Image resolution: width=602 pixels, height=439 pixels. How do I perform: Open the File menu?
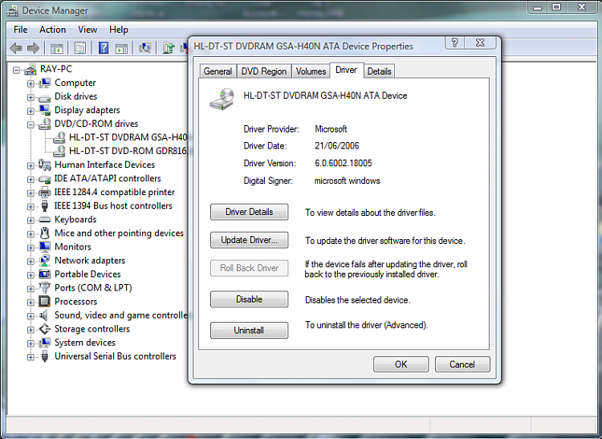[20, 30]
